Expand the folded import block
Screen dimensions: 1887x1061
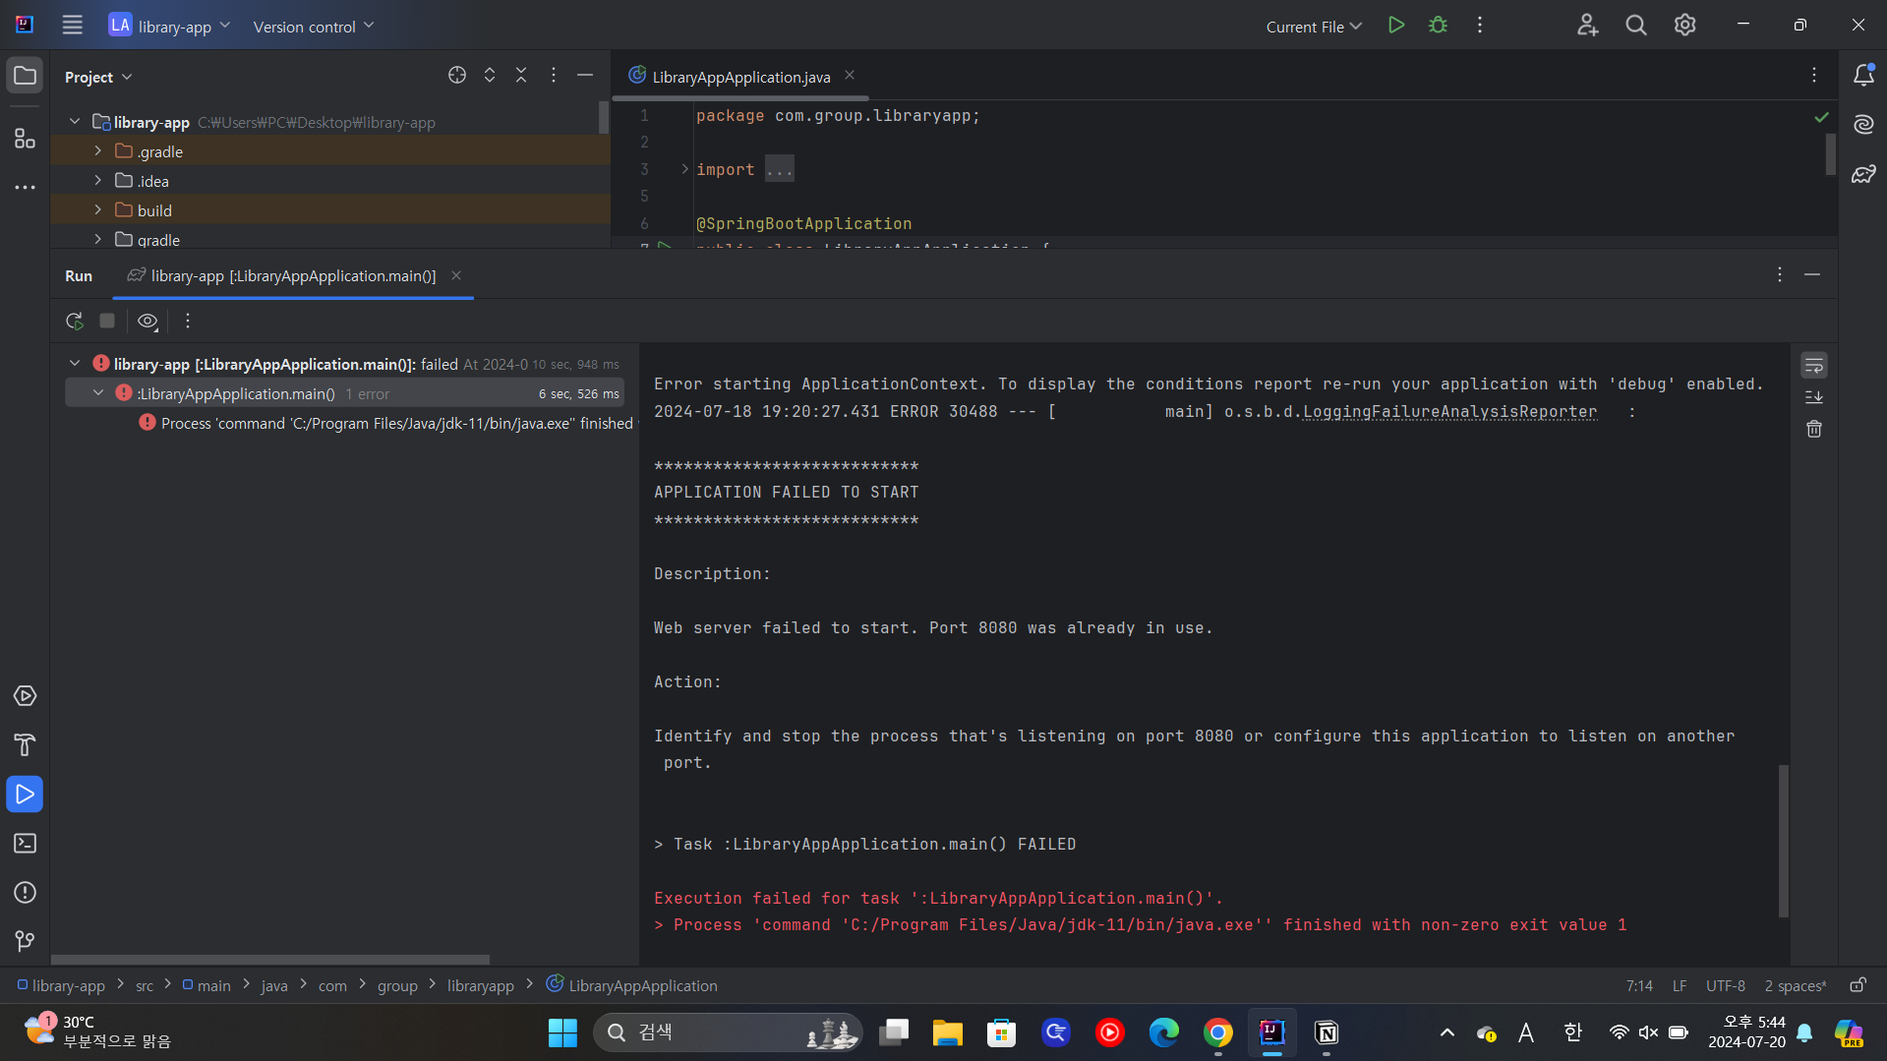tap(684, 169)
